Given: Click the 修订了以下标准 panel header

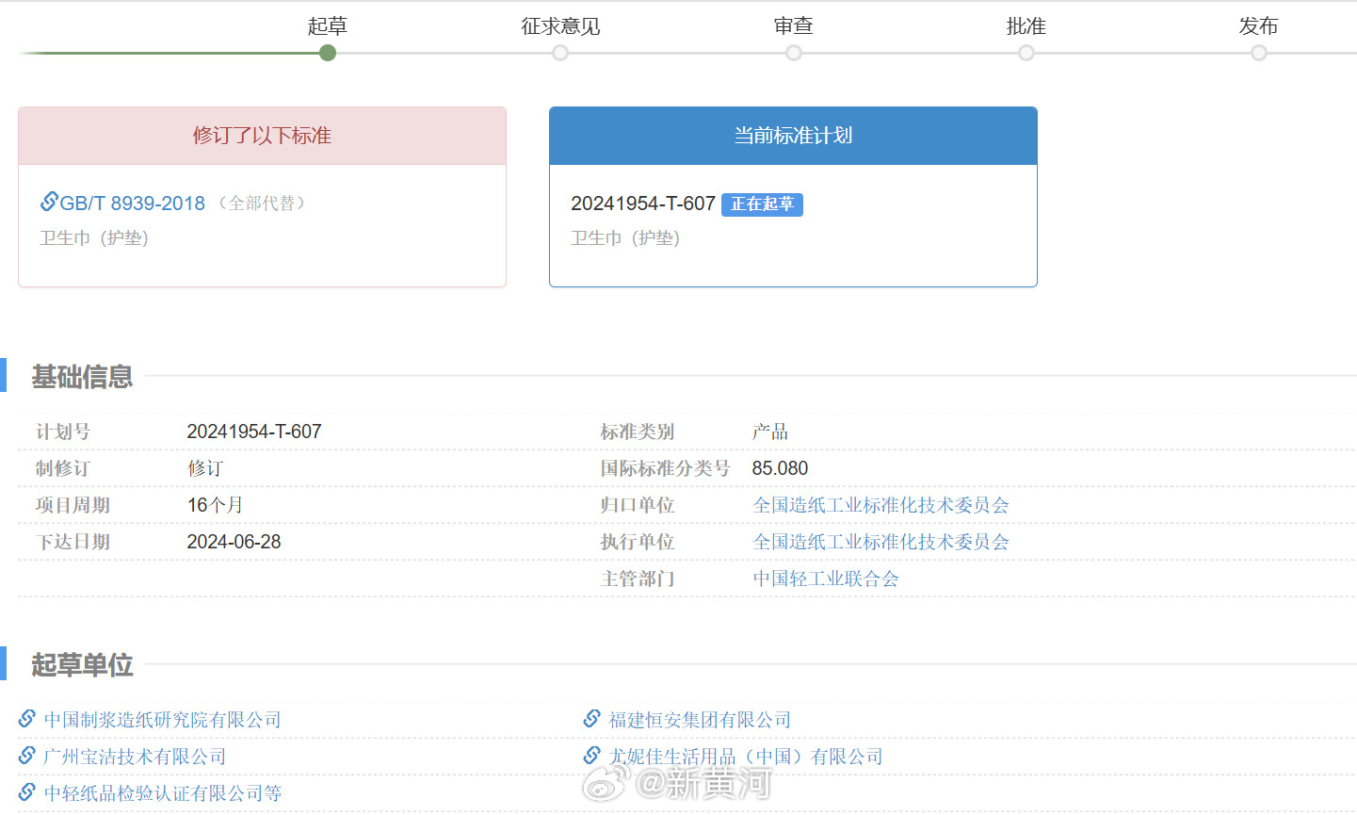Looking at the screenshot, I should click(262, 136).
